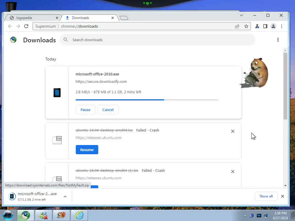Share this page via address bar icon
295x221 pixels.
pyautogui.click(x=237, y=26)
